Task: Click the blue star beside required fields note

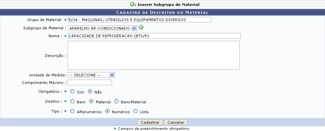Action: (x=115, y=128)
